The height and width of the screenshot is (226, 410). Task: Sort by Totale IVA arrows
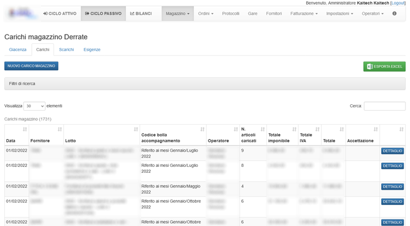[x=317, y=129]
